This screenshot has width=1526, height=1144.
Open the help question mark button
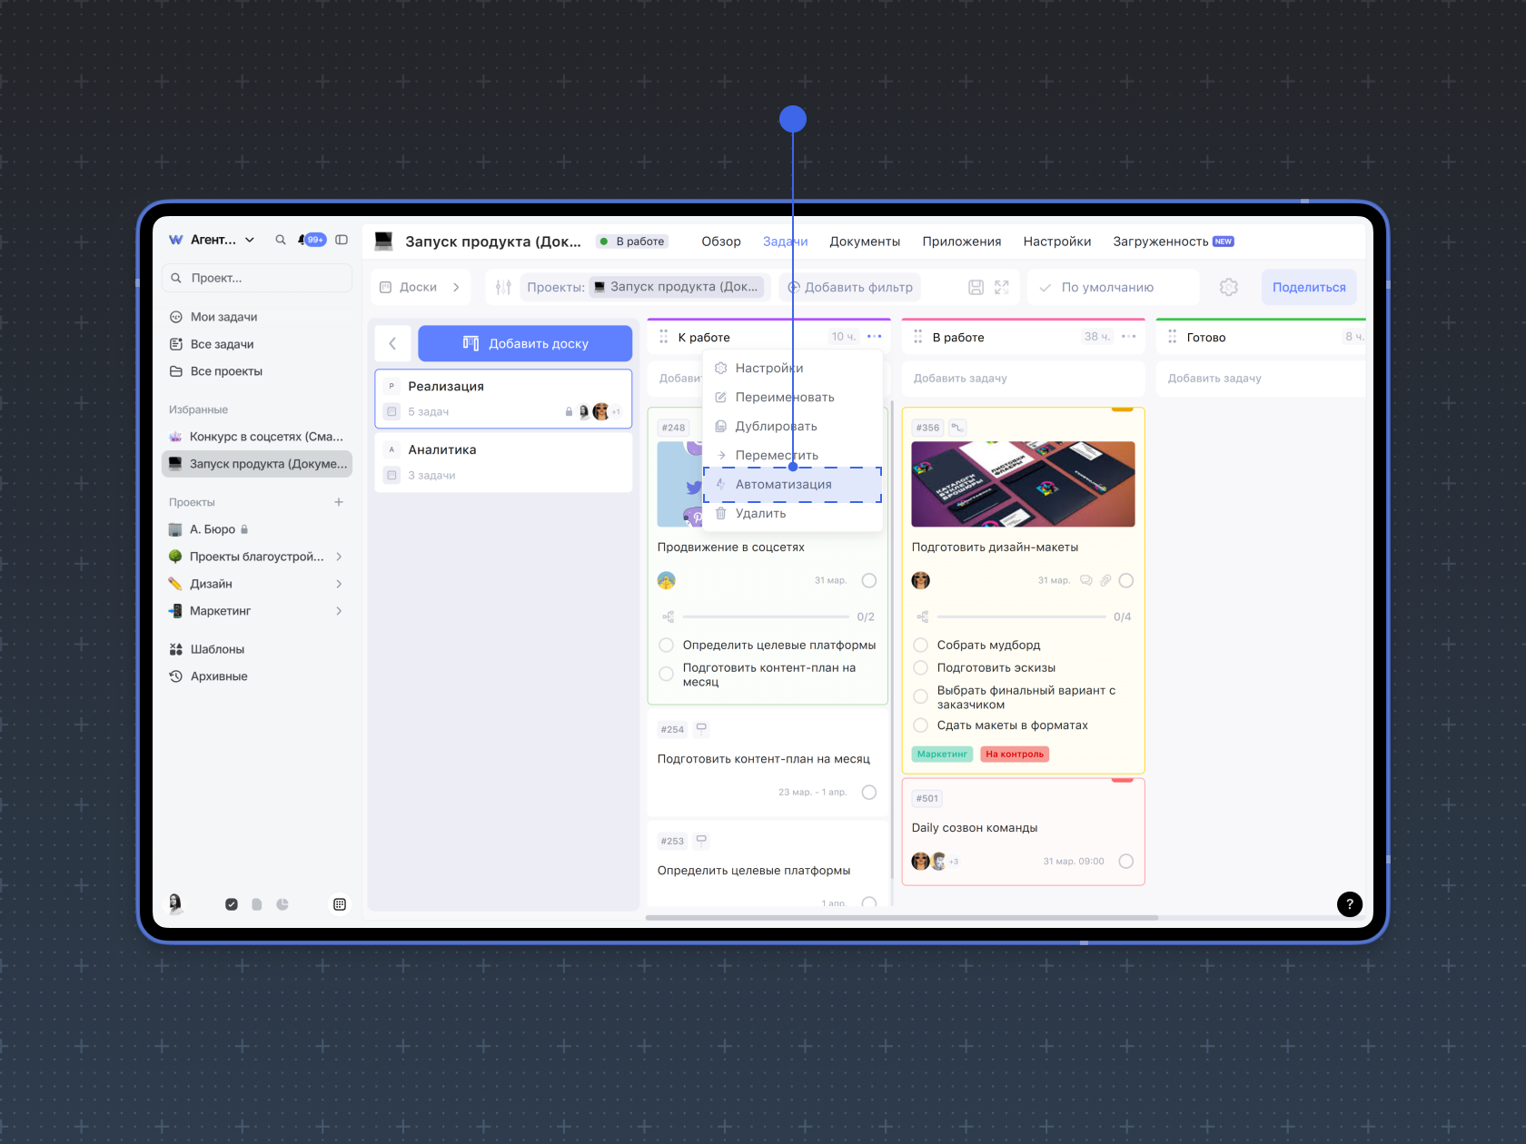tap(1349, 903)
